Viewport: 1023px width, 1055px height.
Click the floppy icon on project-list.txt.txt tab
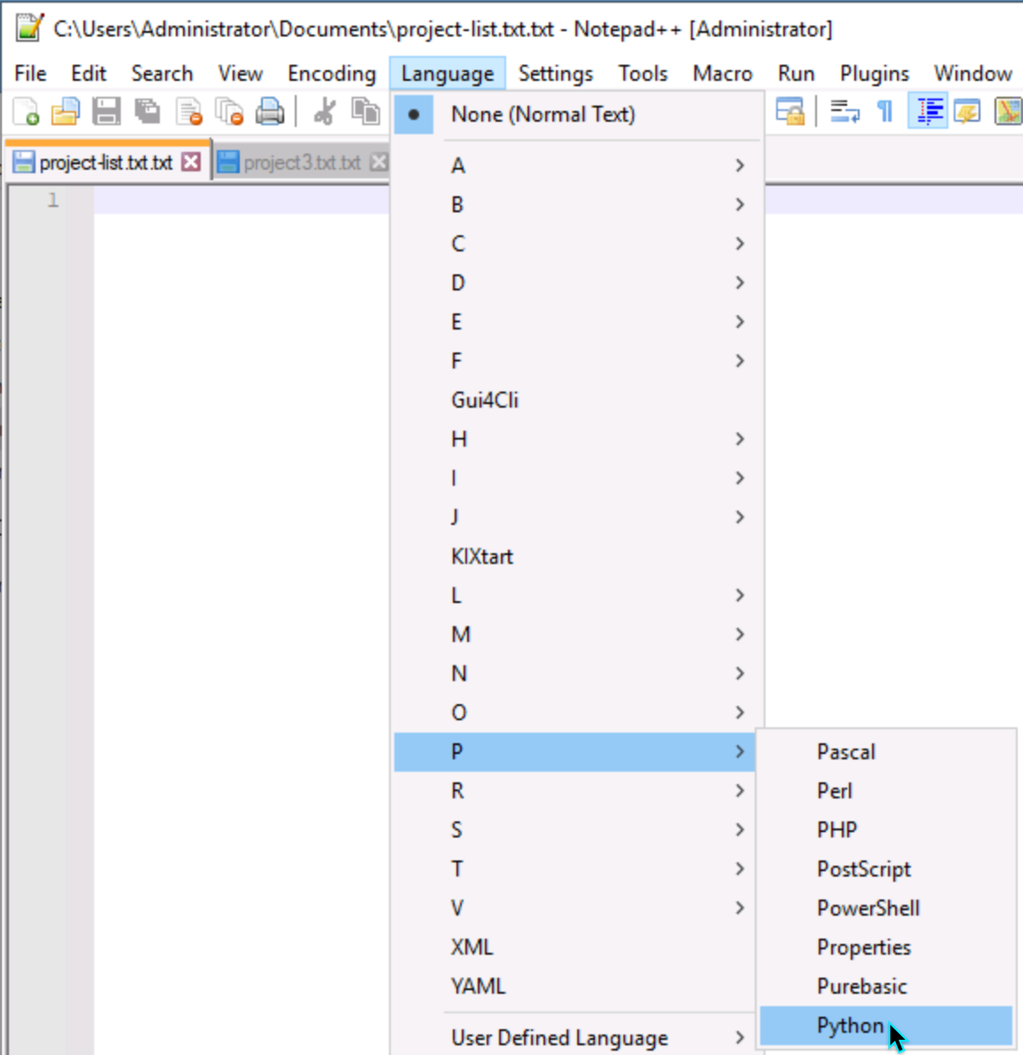(x=24, y=163)
